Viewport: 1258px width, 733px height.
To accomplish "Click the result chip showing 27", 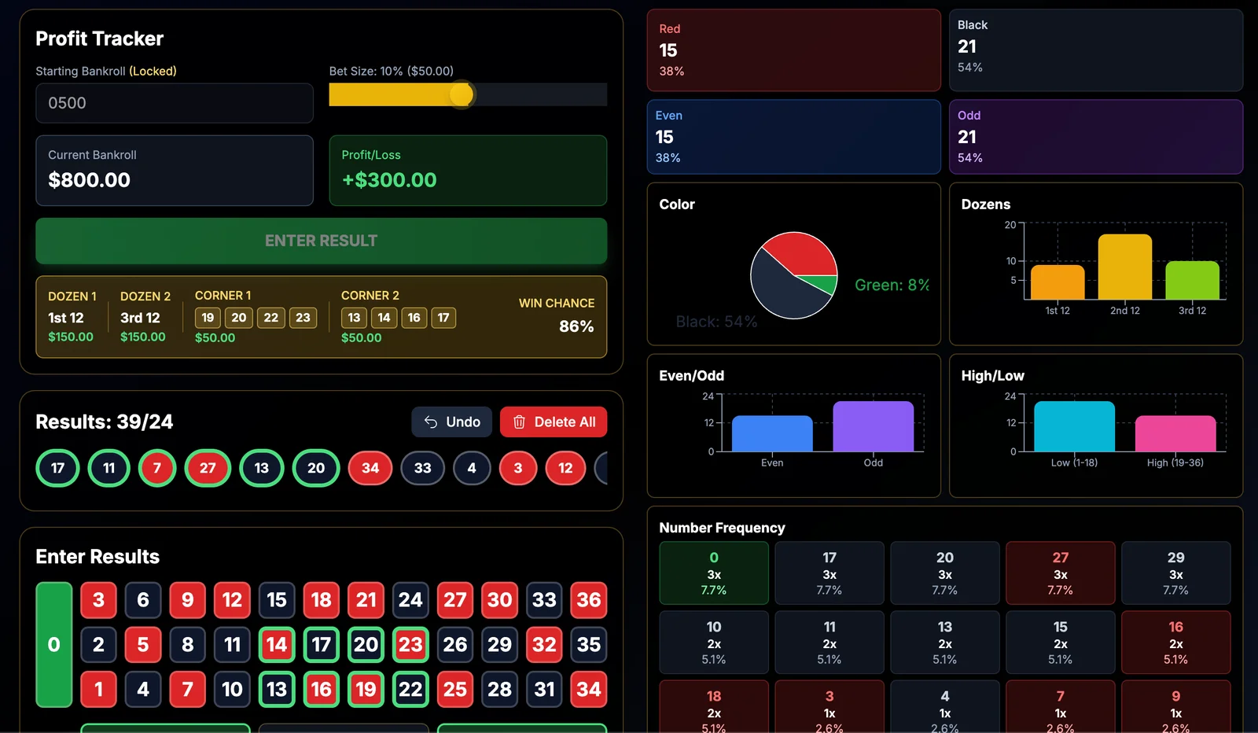I will (x=208, y=468).
